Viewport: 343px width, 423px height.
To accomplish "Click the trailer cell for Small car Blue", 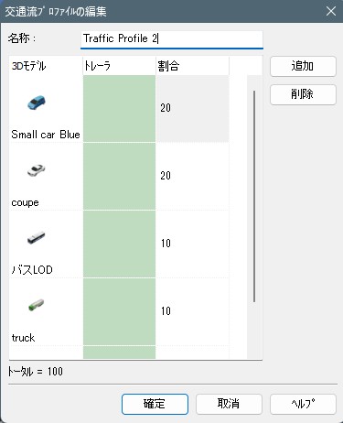I will point(119,109).
